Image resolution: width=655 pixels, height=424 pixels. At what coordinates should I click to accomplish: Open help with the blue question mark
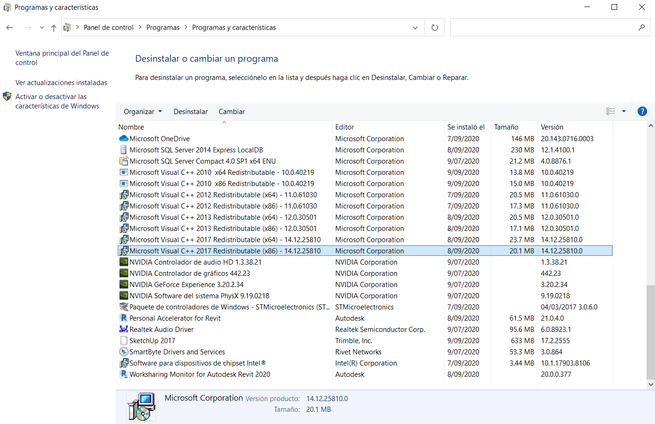[x=642, y=111]
